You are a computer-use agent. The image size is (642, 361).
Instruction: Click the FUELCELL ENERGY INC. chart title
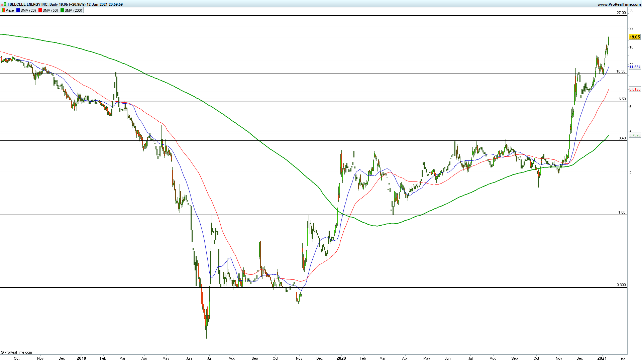point(28,4)
